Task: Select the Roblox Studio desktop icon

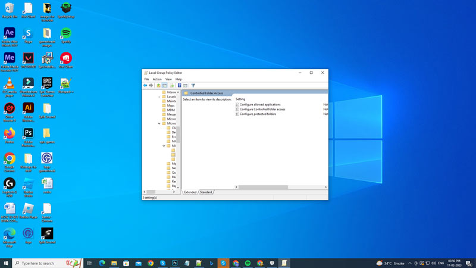Action: point(28,188)
